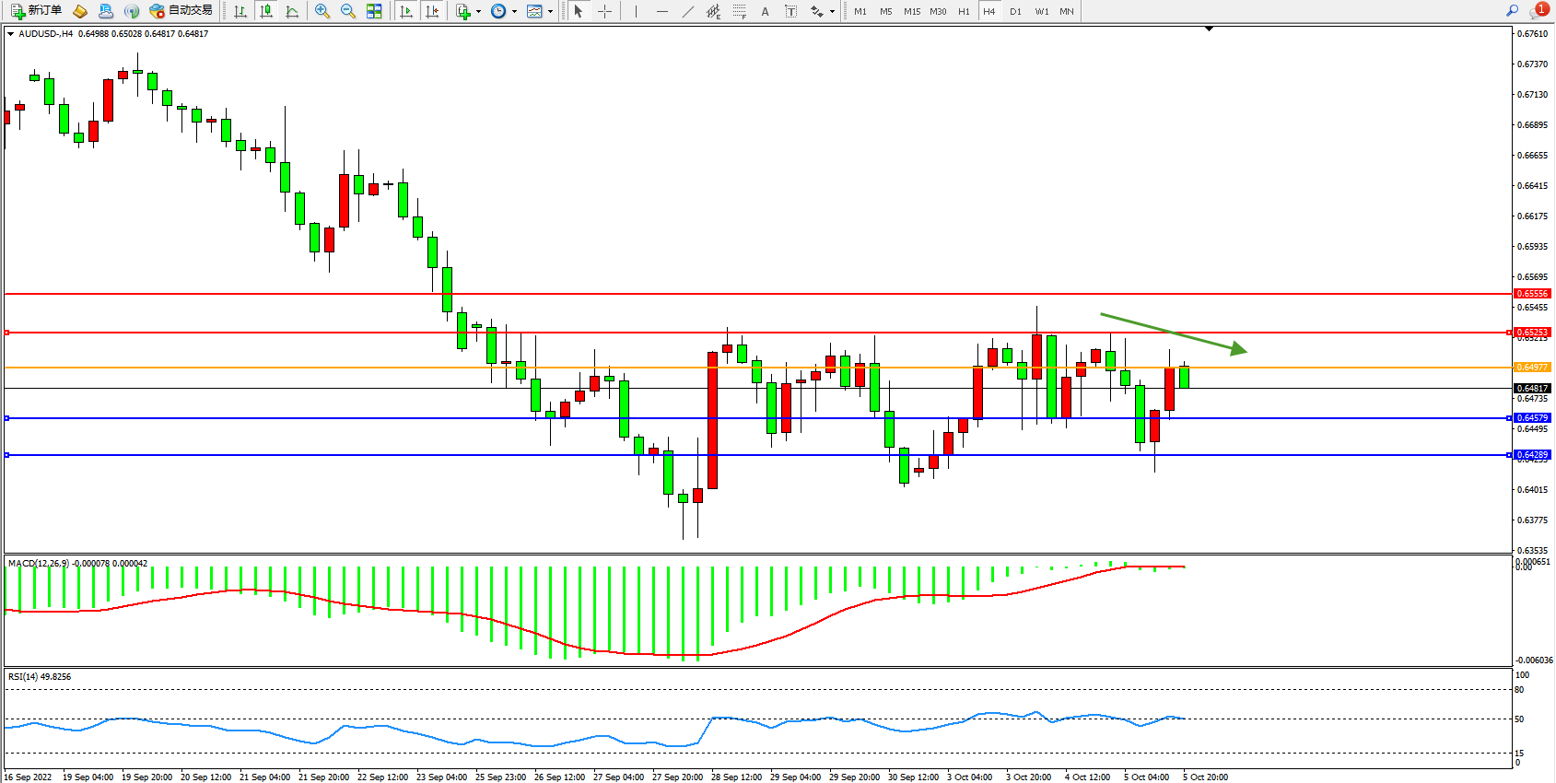Open the periodicity clock dropdown arrow
This screenshot has height=783, width=1556.
point(514,12)
